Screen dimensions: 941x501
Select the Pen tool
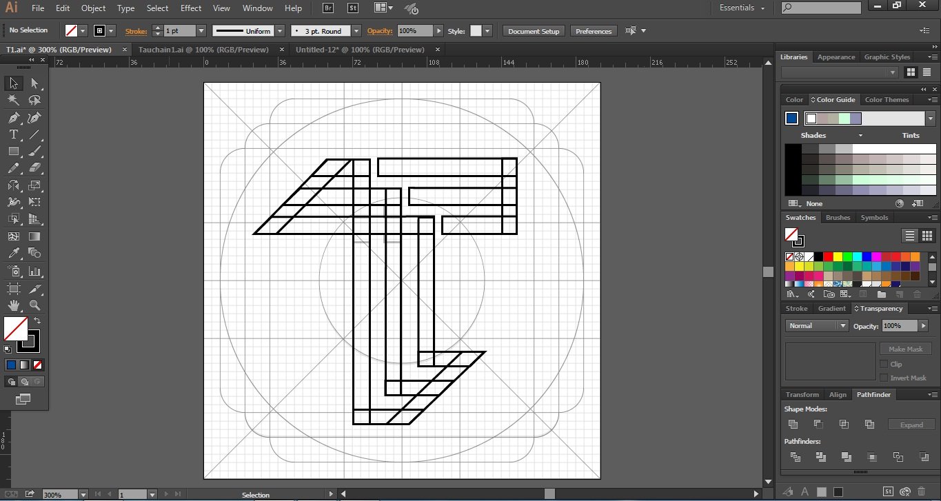[x=13, y=118]
